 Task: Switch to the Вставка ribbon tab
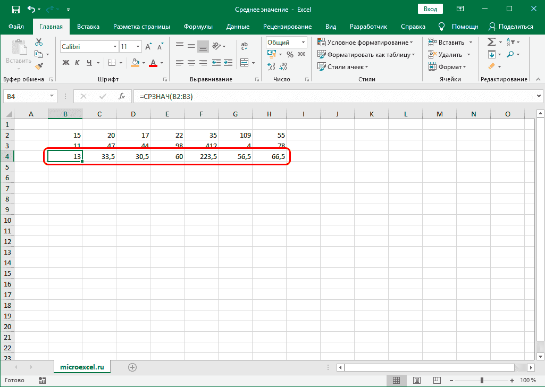point(88,27)
